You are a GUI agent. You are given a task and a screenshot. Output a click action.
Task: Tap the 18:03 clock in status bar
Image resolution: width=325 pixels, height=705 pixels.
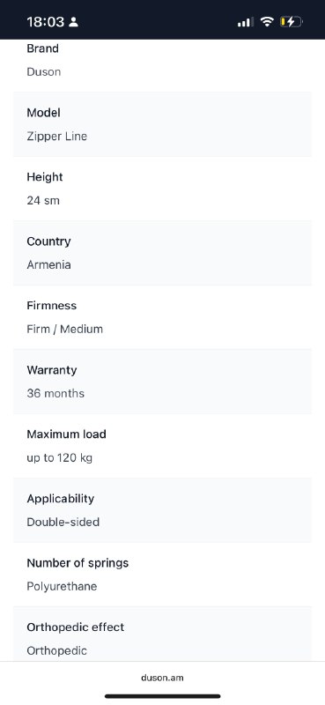pyautogui.click(x=46, y=21)
